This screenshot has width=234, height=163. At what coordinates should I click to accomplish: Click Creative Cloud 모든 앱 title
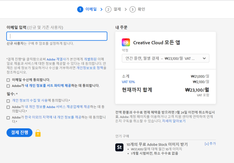(x=157, y=43)
